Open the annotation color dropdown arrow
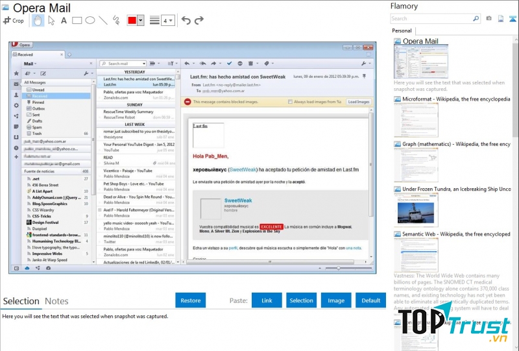The image size is (519, 351). click(x=141, y=21)
